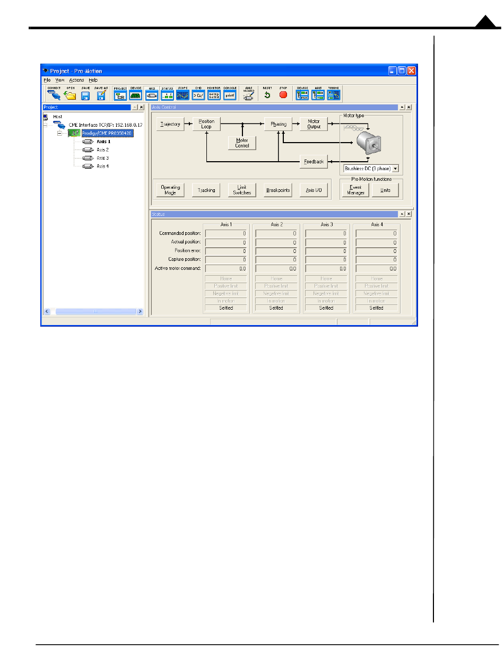
Task: Click the Position Loop block button
Action: pos(206,124)
